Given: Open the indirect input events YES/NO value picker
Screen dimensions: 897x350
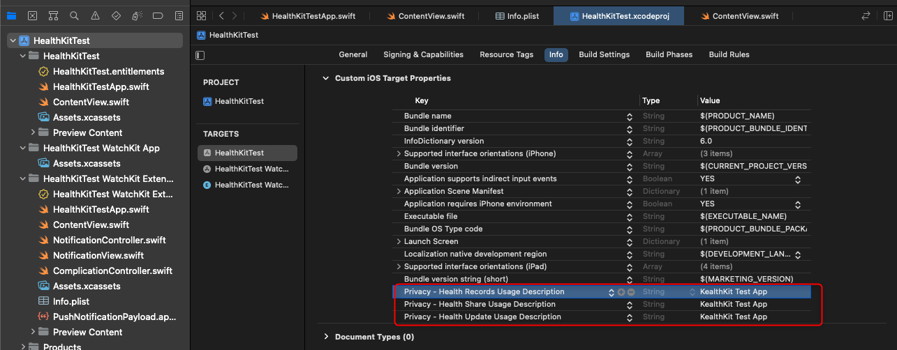Looking at the screenshot, I should [x=797, y=179].
